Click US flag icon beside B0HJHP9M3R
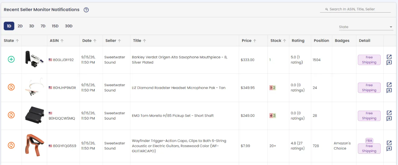 tap(50, 88)
